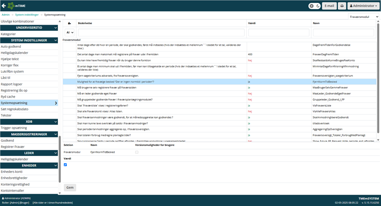
Task: Switch to light mode sun icon
Action: (x=312, y=6)
